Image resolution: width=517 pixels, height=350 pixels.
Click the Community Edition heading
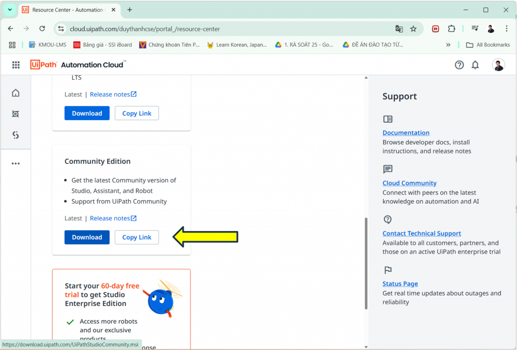coord(97,161)
